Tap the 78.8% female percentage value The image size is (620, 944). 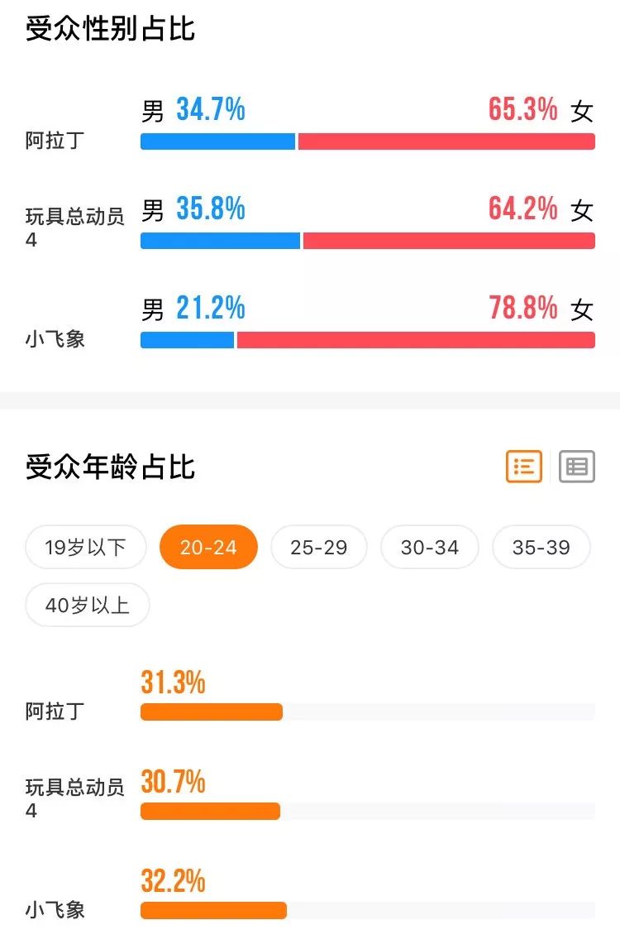pos(522,308)
